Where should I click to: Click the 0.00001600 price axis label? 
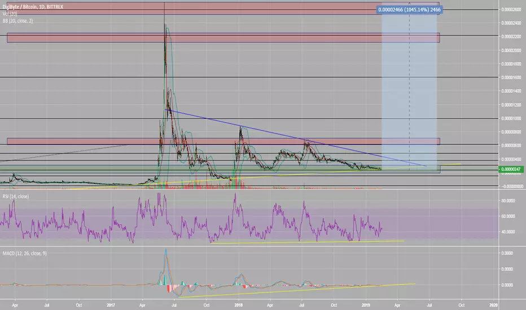(511, 77)
